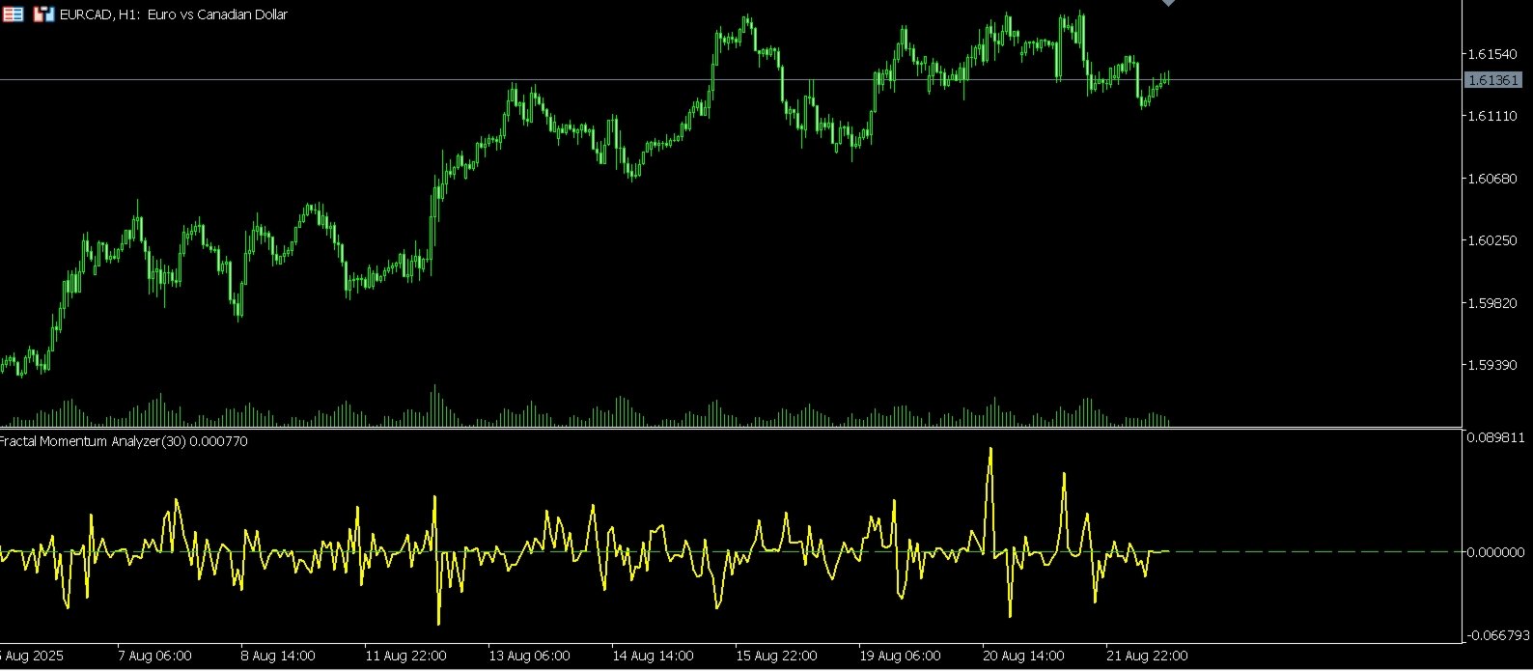The width and height of the screenshot is (1533, 671).
Task: Click the 1.59390 price scale label
Action: [x=1492, y=365]
